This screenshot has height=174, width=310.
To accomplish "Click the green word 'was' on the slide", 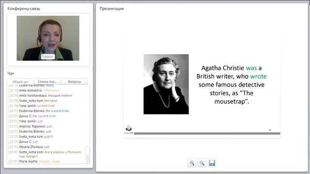I will pyautogui.click(x=251, y=68).
